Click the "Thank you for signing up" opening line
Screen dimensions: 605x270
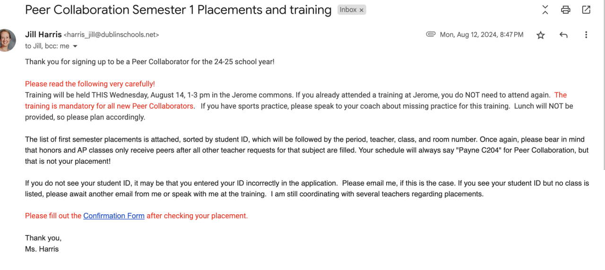[149, 62]
